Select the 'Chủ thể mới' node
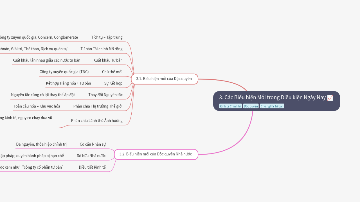This screenshot has height=202, width=360. [x=112, y=72]
